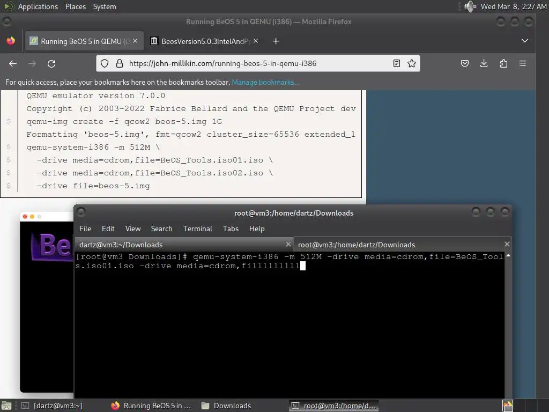549x412 pixels.
Task: Save page to Pocket
Action: pyautogui.click(x=465, y=63)
